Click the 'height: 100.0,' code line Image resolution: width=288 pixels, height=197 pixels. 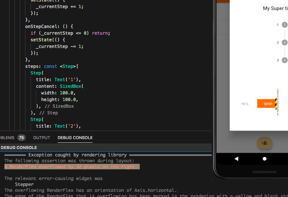tap(59, 99)
